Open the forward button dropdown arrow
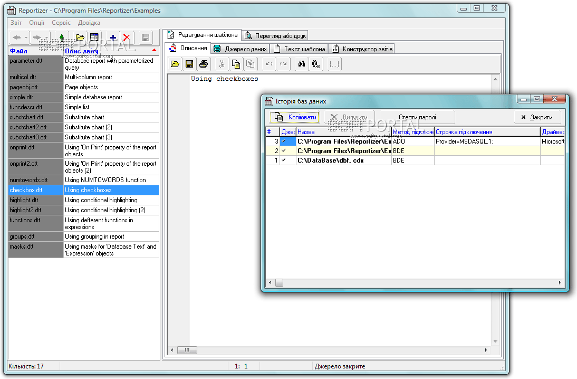The width and height of the screenshot is (577, 379). tap(46, 37)
